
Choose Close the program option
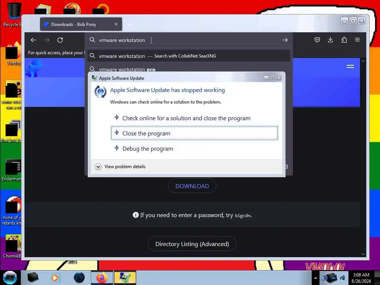click(194, 133)
